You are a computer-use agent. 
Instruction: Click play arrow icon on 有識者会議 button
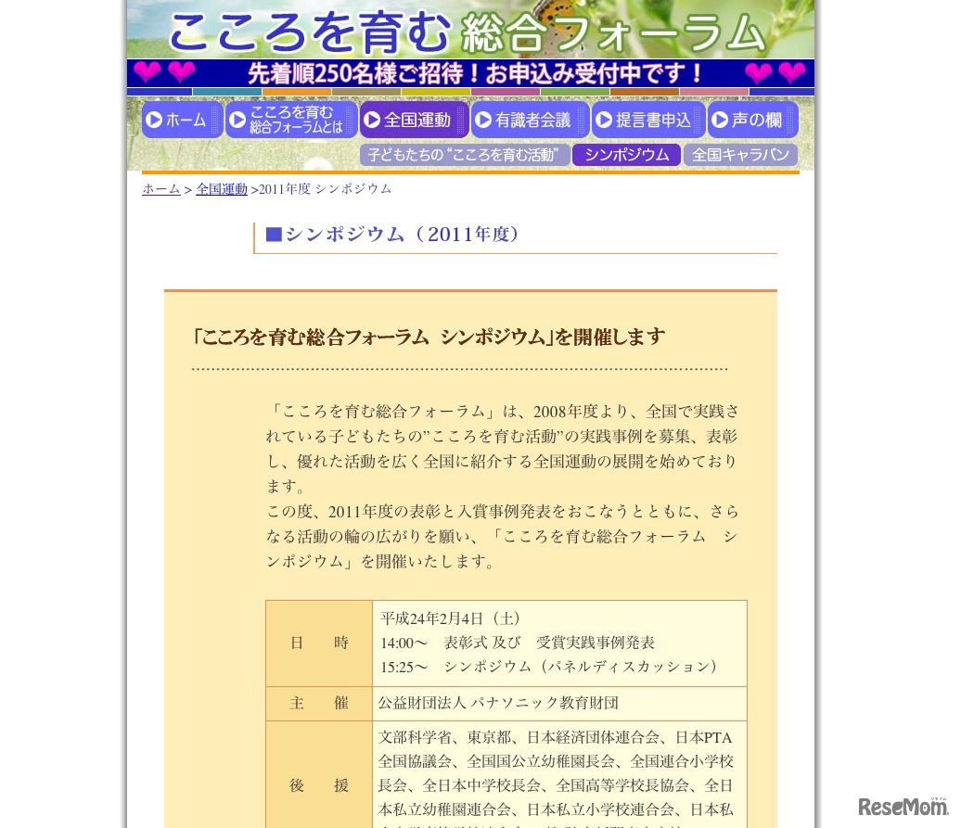click(483, 120)
